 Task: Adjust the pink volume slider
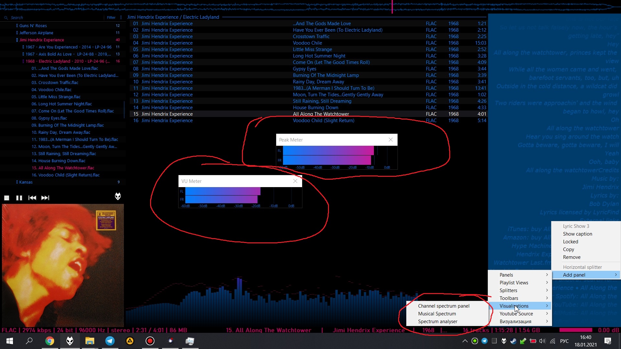pos(576,330)
